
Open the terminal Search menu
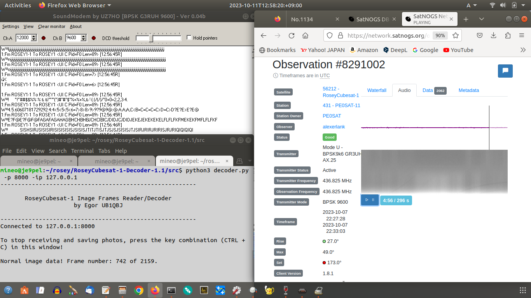pos(58,151)
